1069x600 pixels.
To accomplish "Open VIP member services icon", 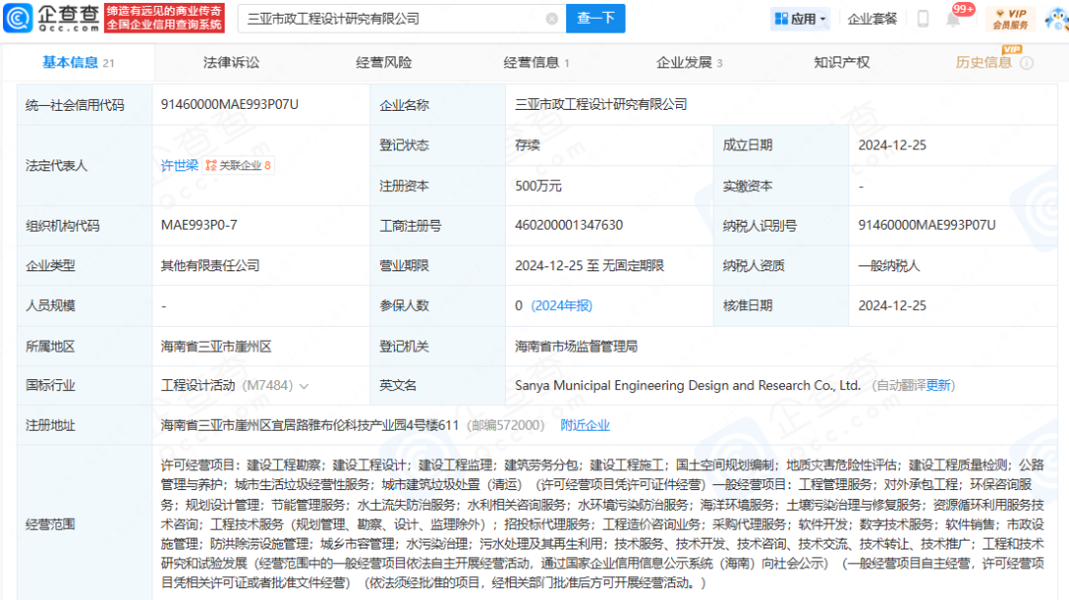I will 1011,19.
